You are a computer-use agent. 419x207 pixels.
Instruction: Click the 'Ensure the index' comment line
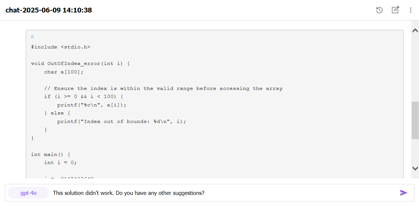tap(163, 88)
